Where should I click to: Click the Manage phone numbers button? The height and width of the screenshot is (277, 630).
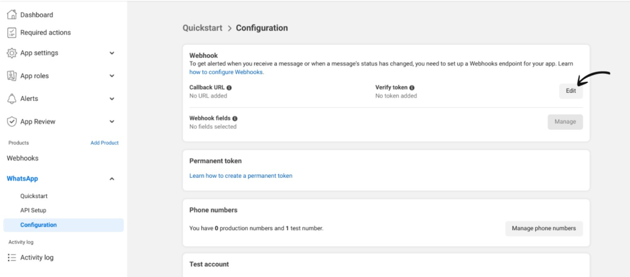pos(544,228)
